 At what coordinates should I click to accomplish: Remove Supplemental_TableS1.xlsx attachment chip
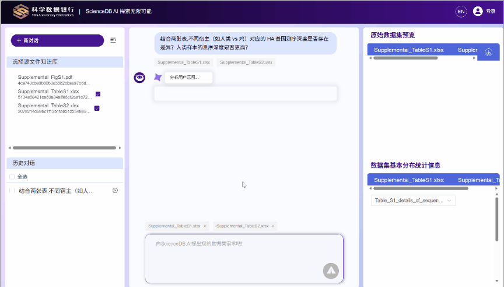[205, 226]
